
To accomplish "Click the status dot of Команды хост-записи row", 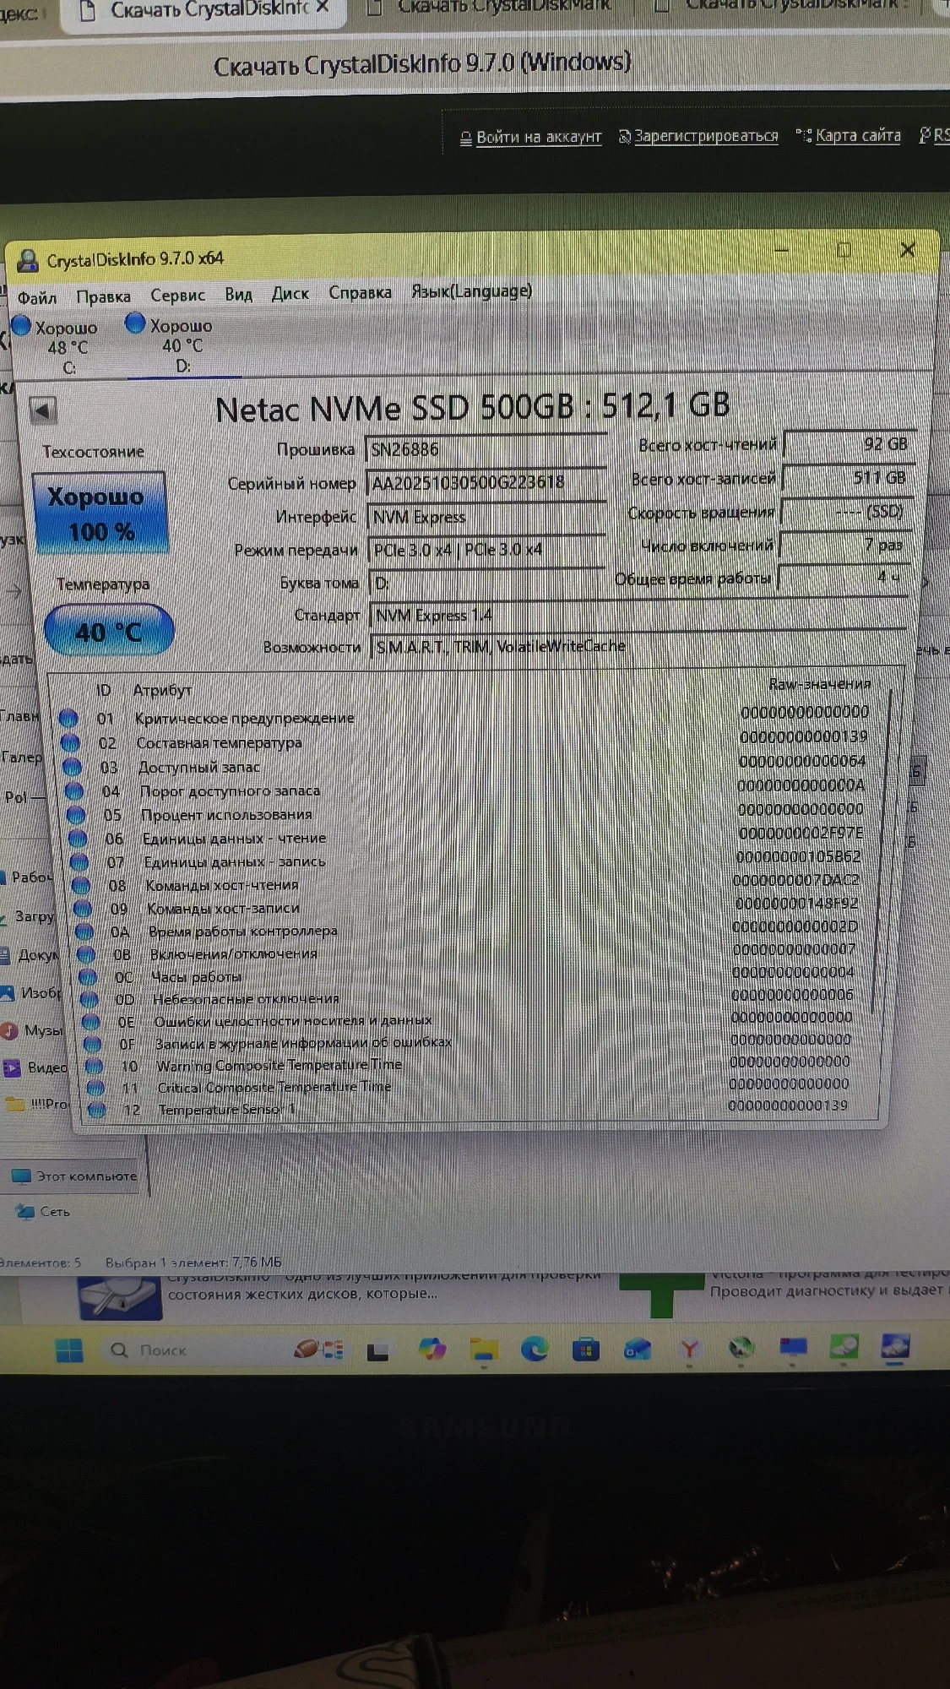I will tap(82, 909).
